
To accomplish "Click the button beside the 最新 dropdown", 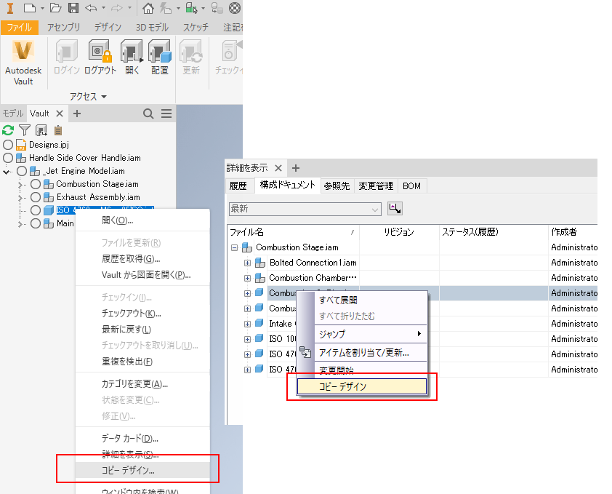I will (395, 208).
